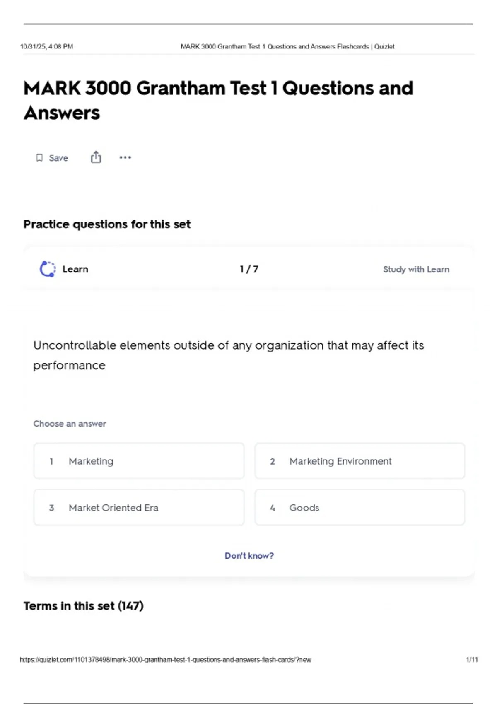Image resolution: width=497 pixels, height=704 pixels.
Task: Click the Terms in this set (147) heading
Action: pos(83,606)
